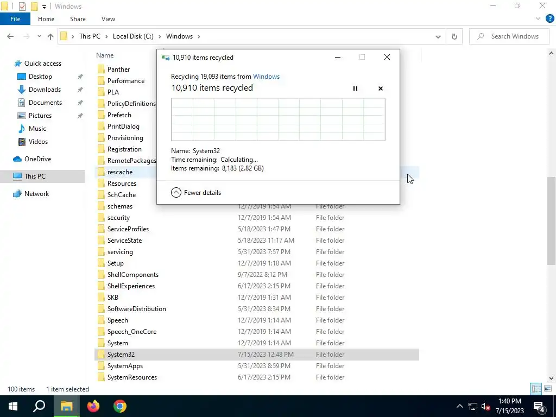Select Quick access in navigation pane
The width and height of the screenshot is (556, 417).
click(x=42, y=63)
